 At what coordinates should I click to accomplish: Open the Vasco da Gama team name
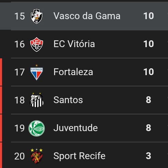(87, 16)
